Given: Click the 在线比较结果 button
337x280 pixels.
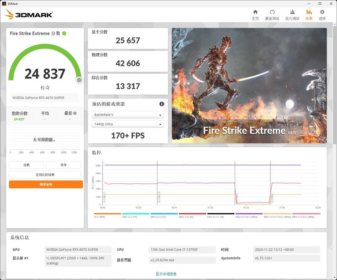Looking at the screenshot, I should tap(46, 174).
